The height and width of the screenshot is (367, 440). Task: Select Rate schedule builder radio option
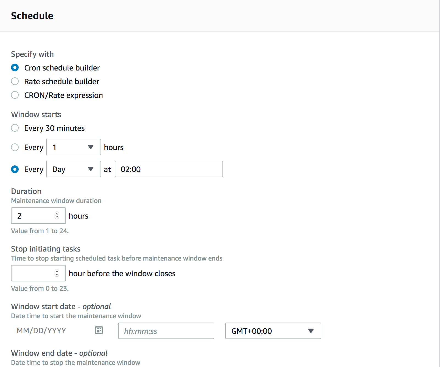click(x=15, y=81)
